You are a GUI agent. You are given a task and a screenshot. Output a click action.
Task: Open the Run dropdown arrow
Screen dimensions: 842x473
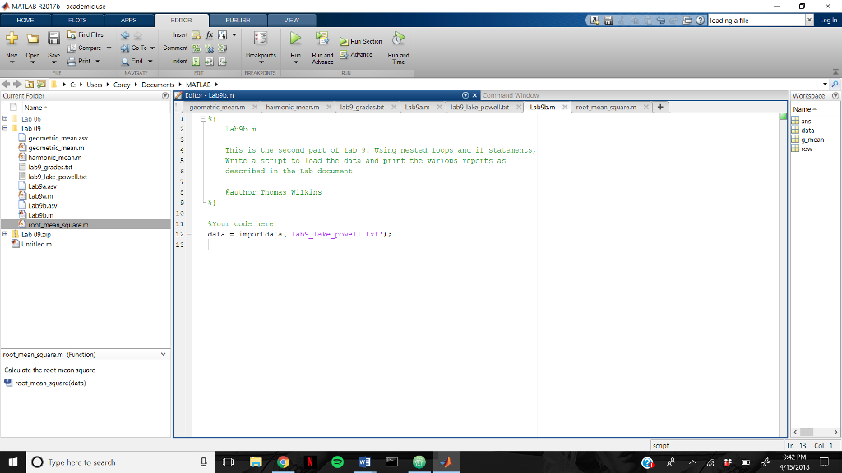pos(295,62)
